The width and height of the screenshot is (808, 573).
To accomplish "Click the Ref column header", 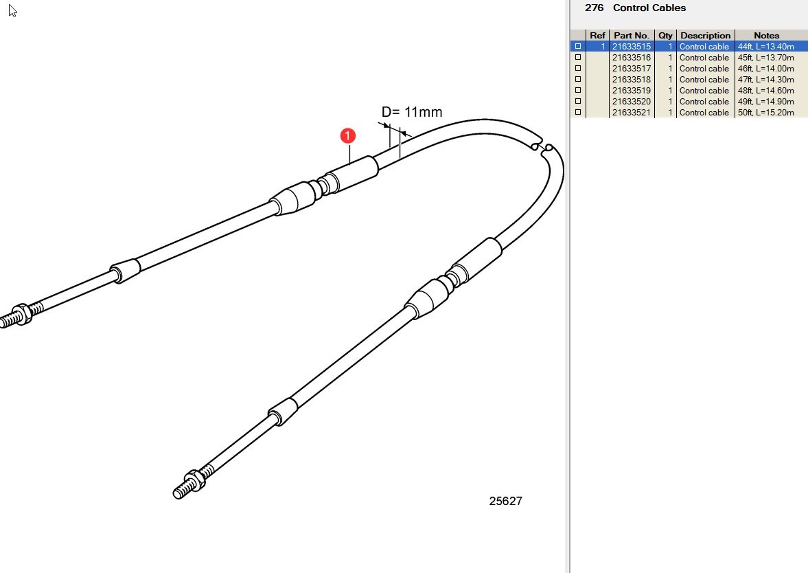I will 597,35.
